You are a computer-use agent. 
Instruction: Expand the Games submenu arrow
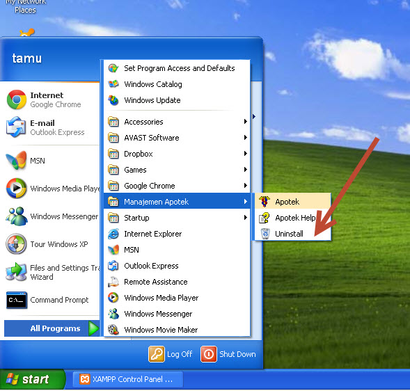(245, 170)
